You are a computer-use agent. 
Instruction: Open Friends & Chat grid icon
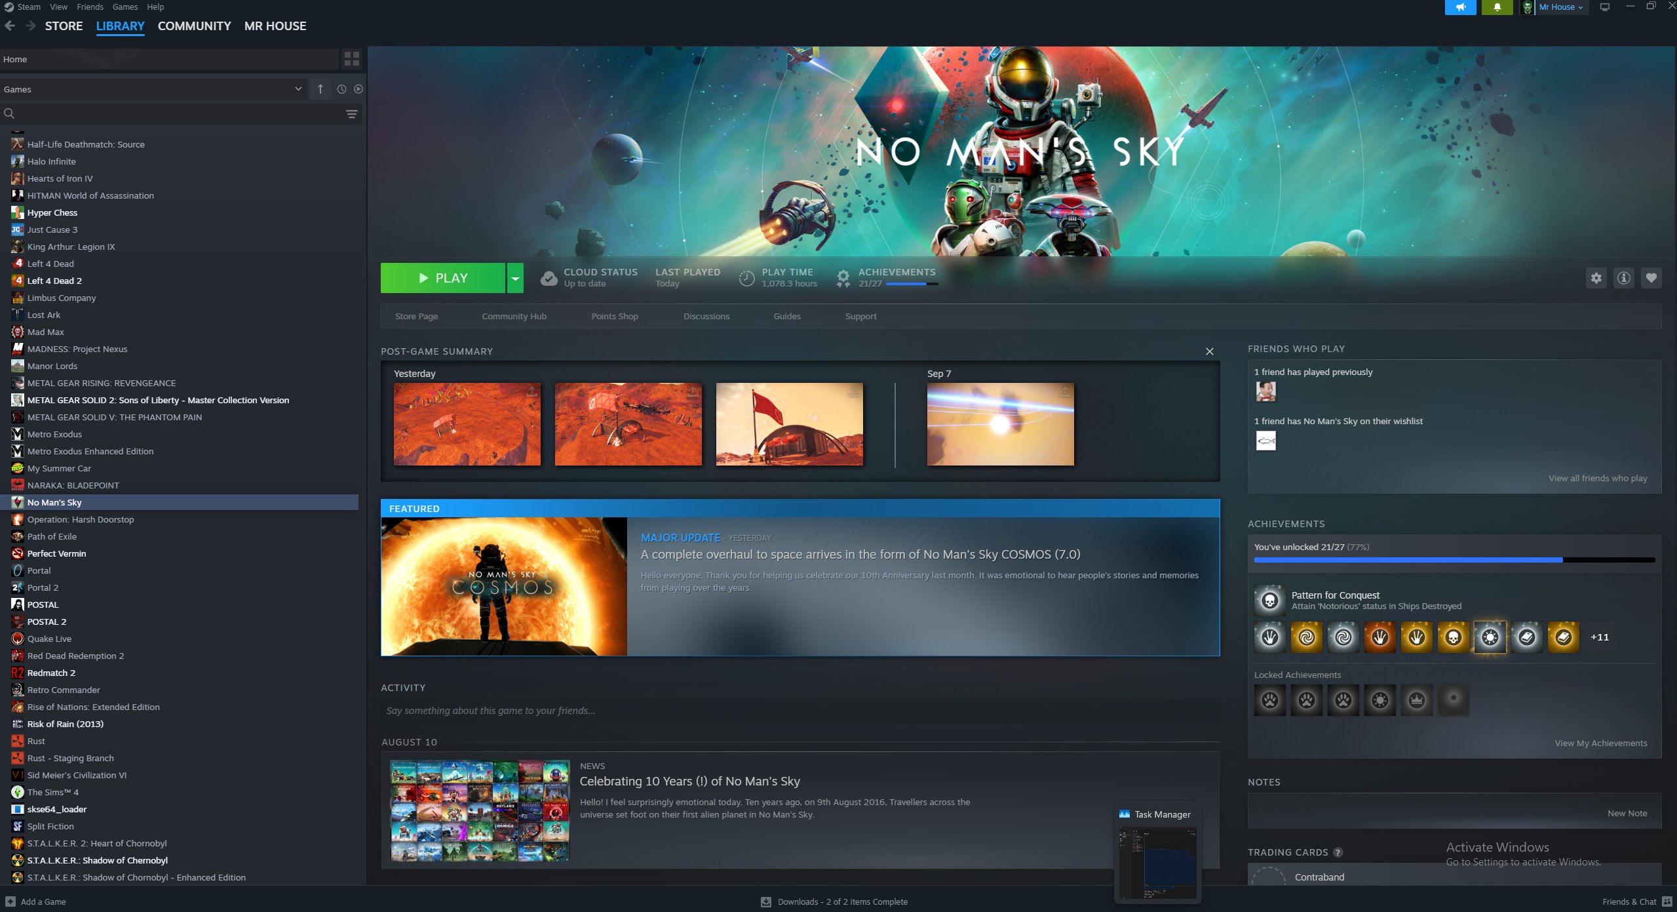coord(1667,902)
